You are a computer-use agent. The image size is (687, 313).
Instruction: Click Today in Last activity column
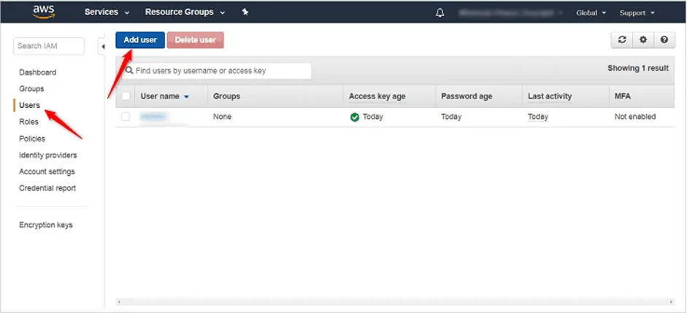[x=538, y=117]
